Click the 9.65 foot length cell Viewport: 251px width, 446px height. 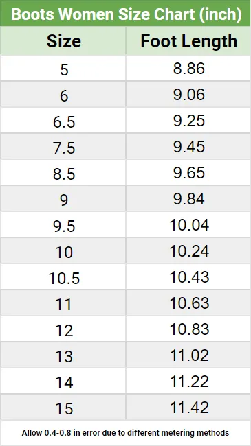[x=188, y=173]
